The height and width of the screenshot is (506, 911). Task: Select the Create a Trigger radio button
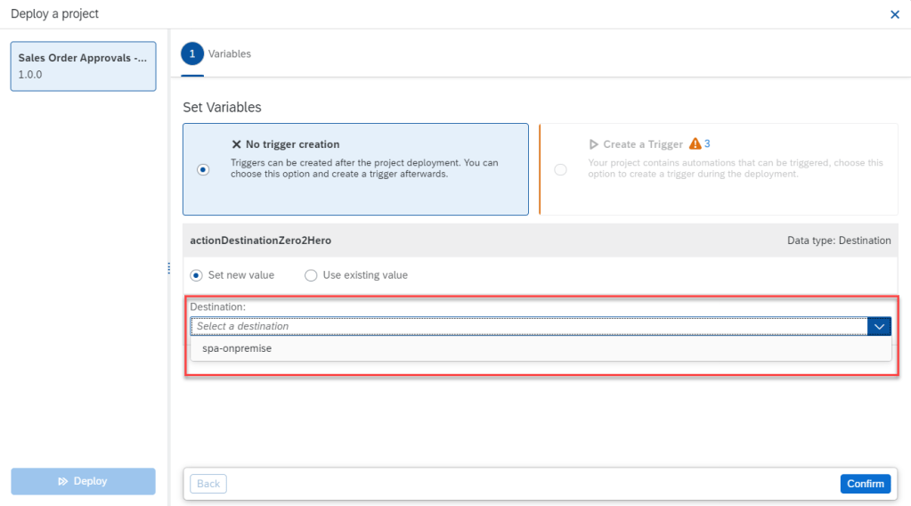tap(560, 169)
